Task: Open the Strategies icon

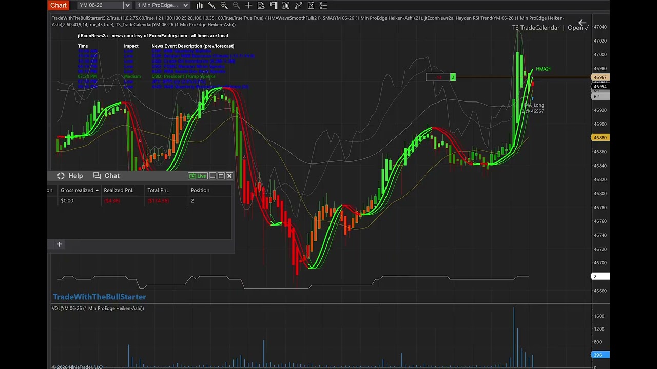Action: click(x=311, y=5)
